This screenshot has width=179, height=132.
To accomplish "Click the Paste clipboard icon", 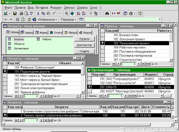I will (49, 13).
